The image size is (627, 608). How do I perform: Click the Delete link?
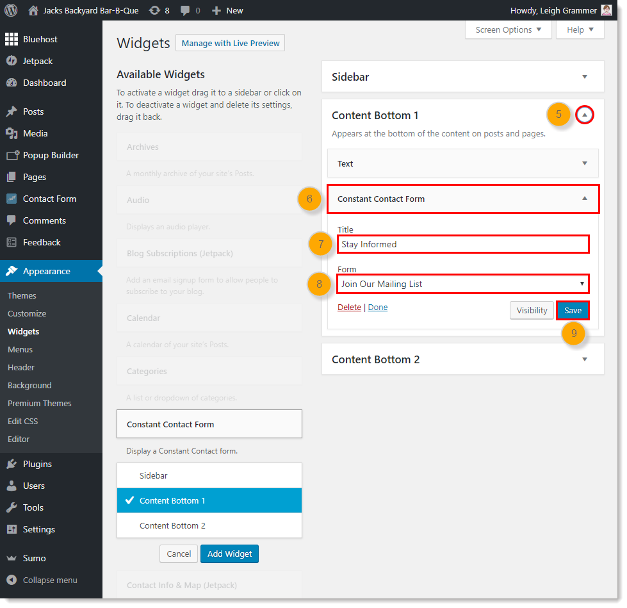click(x=349, y=307)
